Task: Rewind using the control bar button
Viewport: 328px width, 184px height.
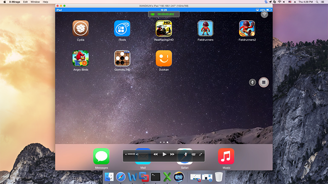Action: tap(155, 154)
